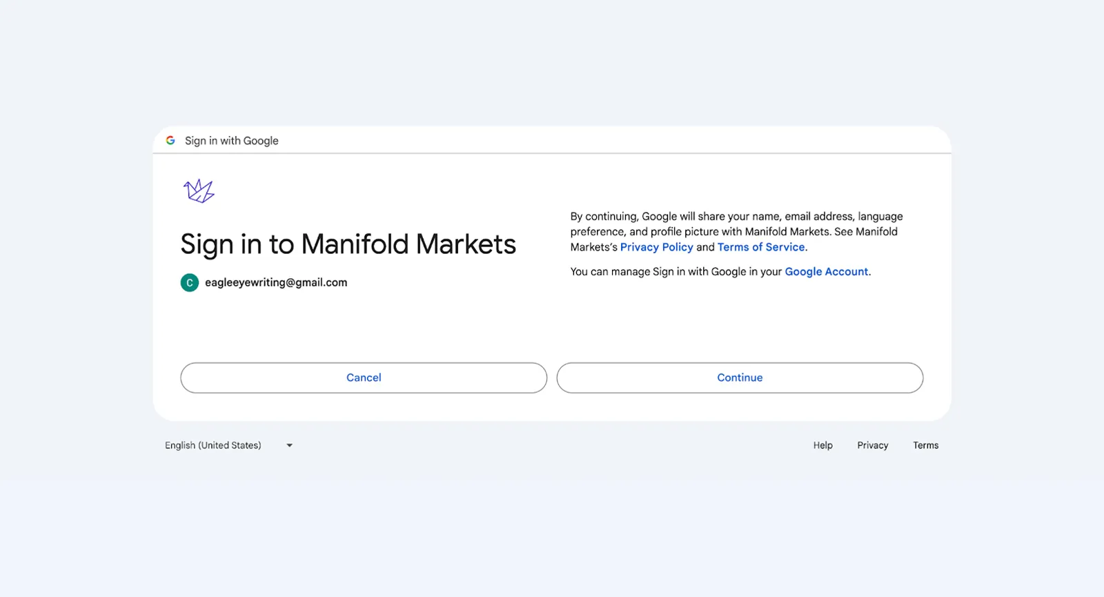The width and height of the screenshot is (1104, 597).
Task: Click the manage Sign in with Google sentence
Action: [x=720, y=272]
